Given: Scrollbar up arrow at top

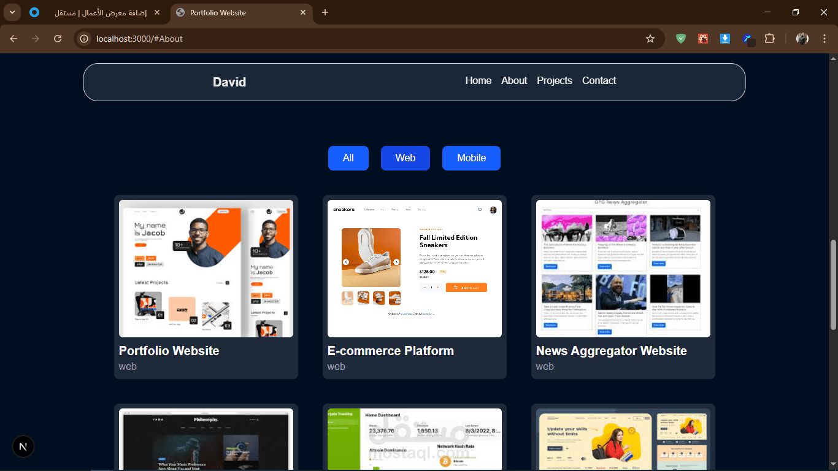Looking at the screenshot, I should 833,58.
